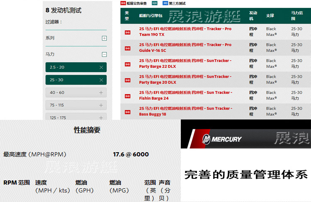
Task: Click 最高速度 (MPH@RPM) label
Action: [35, 154]
